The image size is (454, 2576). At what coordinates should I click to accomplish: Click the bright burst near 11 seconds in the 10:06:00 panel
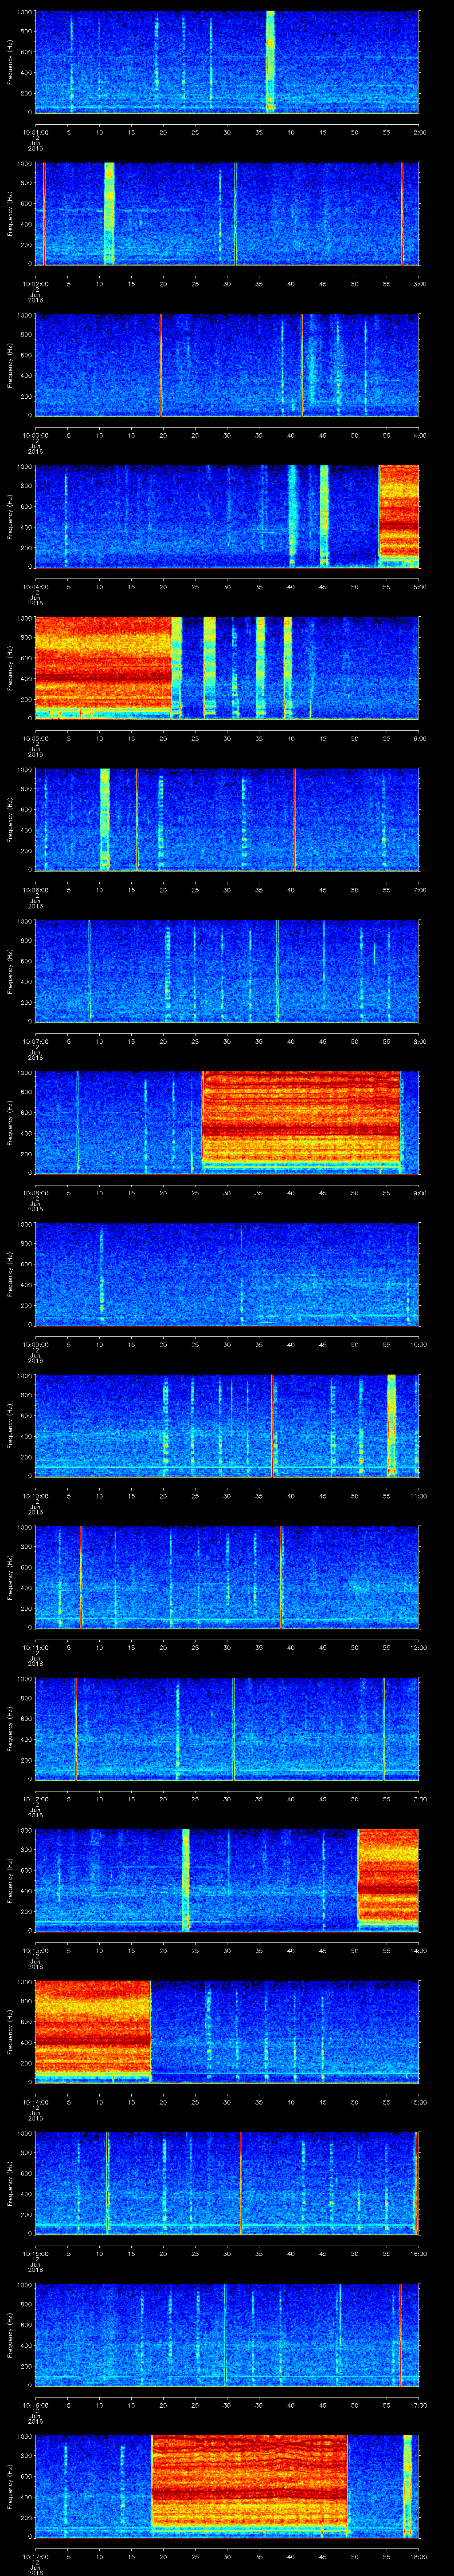(105, 819)
